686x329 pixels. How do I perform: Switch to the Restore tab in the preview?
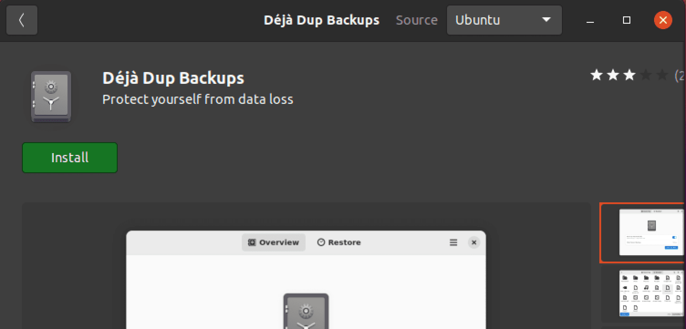(339, 242)
